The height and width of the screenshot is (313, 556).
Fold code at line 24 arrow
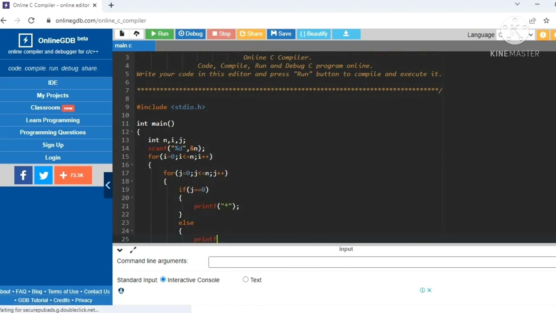pos(132,231)
